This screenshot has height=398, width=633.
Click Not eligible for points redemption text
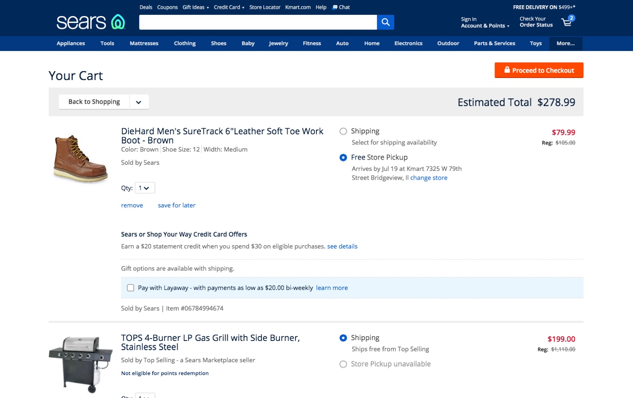click(165, 373)
